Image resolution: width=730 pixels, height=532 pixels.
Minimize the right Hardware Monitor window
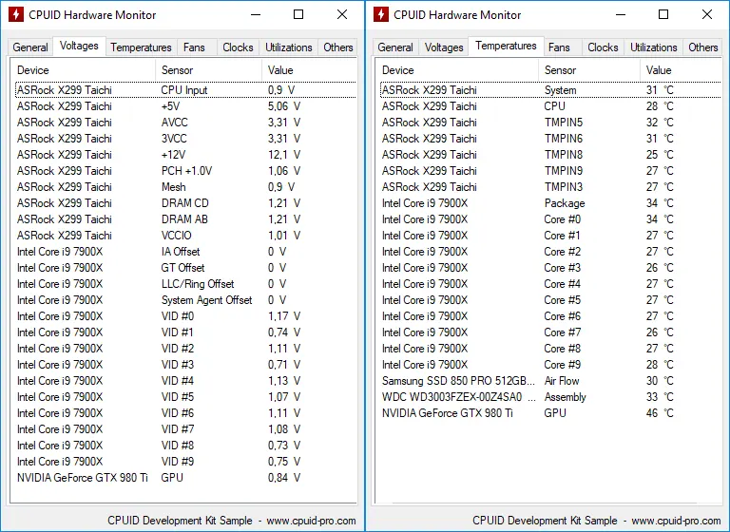point(620,14)
